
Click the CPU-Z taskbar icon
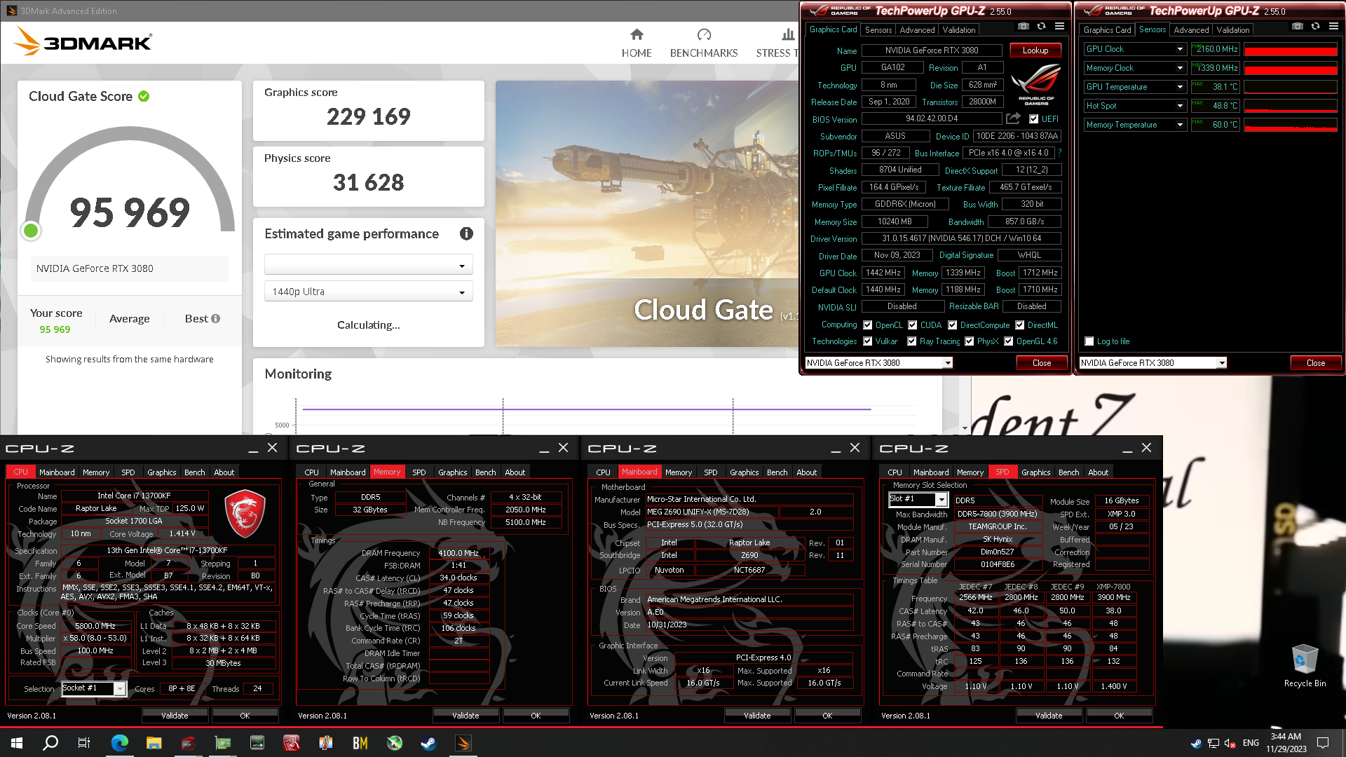pyautogui.click(x=188, y=743)
